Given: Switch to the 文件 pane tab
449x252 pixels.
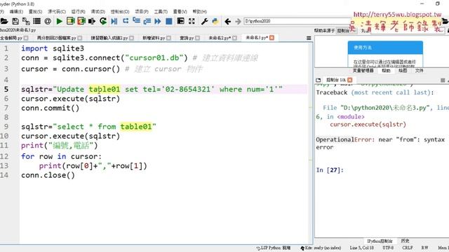Looking at the screenshot, I should 420,71.
